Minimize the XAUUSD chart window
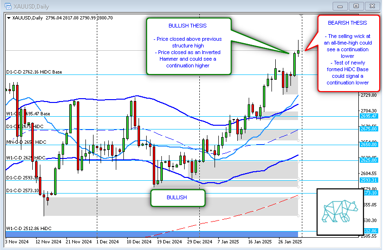383x250 pixels. [341, 6]
